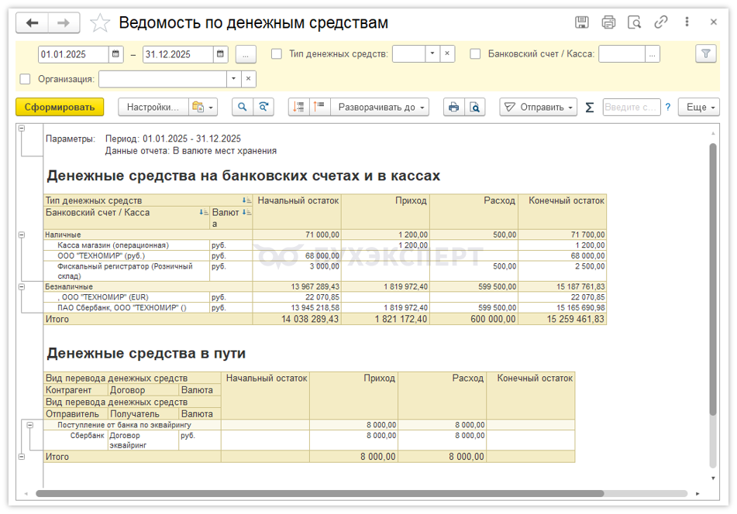Open start date calendar picker

click(116, 54)
